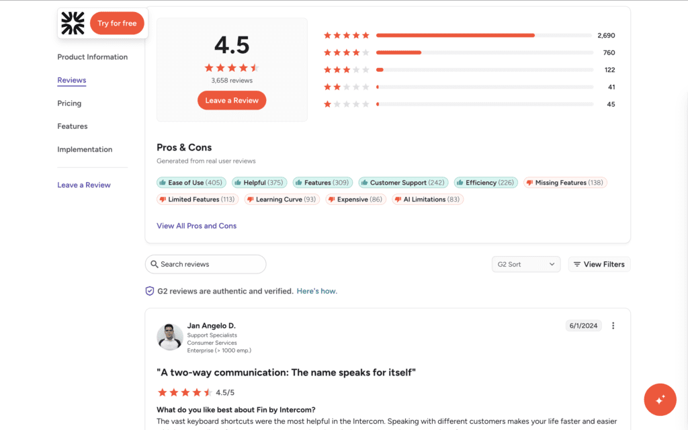Toggle the AI Limitations cons filter
688x430 pixels.
click(427, 200)
